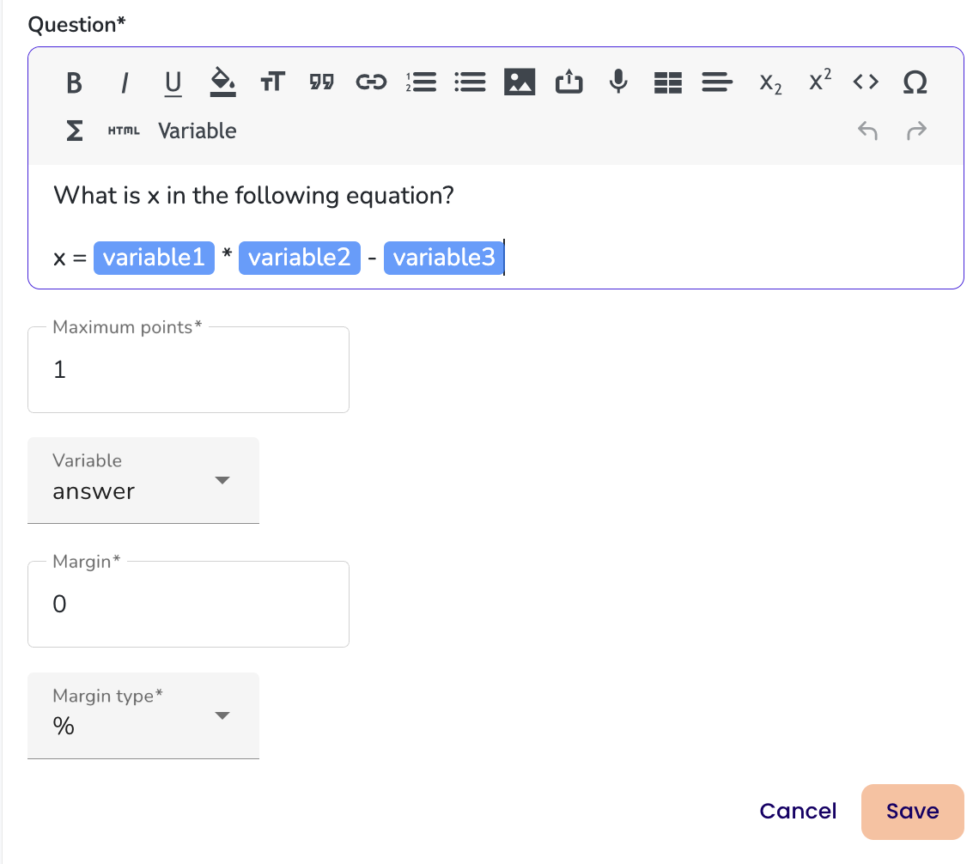Screen dimensions: 979x864
Task: Record audio with the microphone icon
Action: click(x=618, y=82)
